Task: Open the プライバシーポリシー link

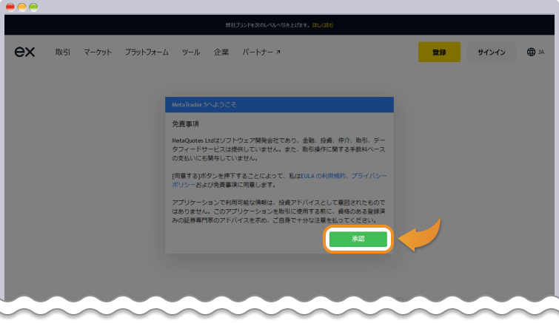Action: tap(369, 176)
